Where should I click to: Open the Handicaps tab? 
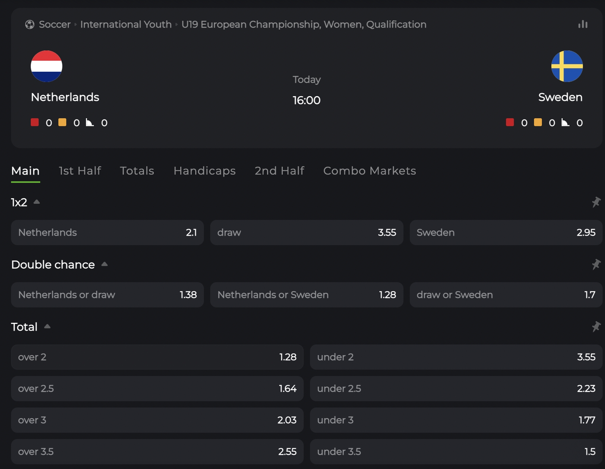(x=205, y=171)
